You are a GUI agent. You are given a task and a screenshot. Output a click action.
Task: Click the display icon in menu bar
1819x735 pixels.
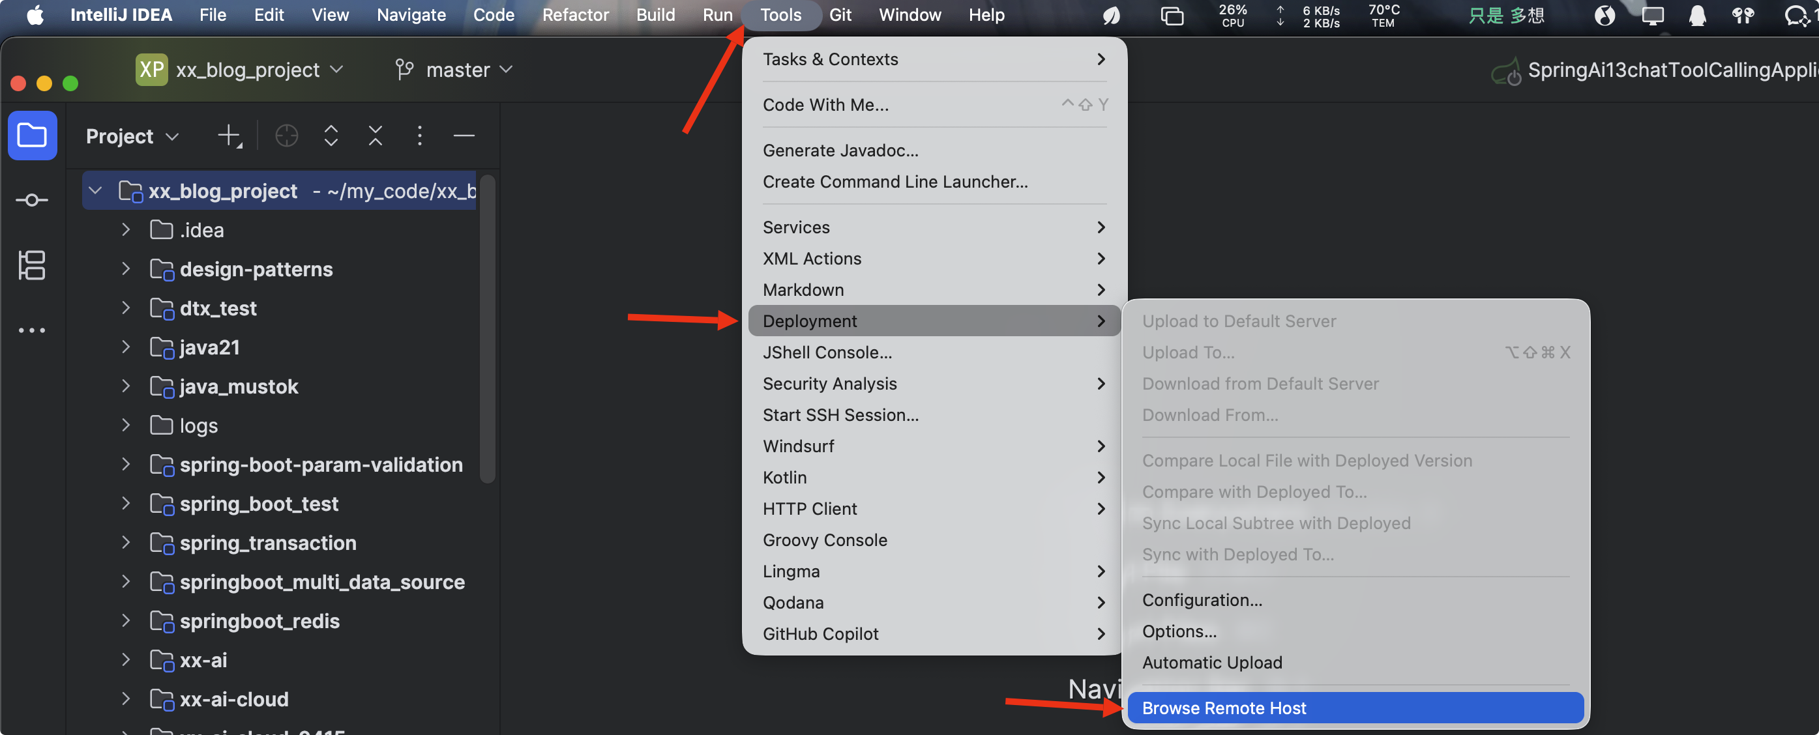[x=1652, y=16]
